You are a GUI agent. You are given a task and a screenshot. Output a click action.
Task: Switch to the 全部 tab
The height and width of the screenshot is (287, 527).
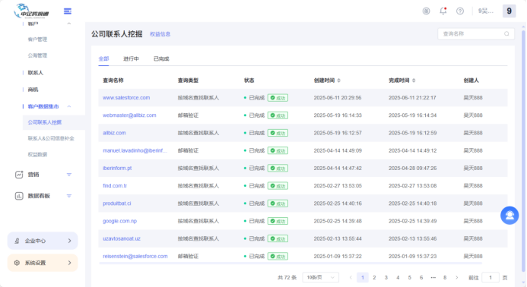(x=103, y=58)
